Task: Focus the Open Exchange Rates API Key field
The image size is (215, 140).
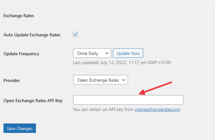Action: coord(128,100)
